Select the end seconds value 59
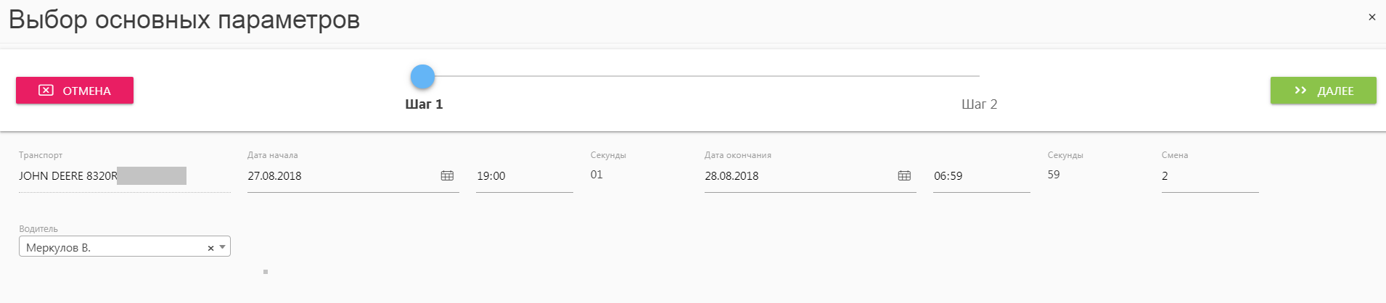 point(1054,175)
